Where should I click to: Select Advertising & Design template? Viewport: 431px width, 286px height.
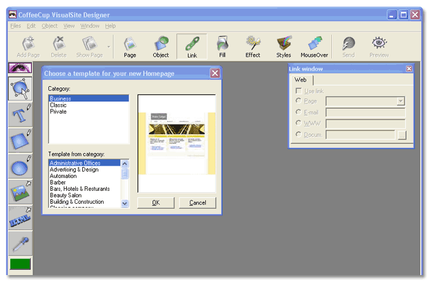85,170
